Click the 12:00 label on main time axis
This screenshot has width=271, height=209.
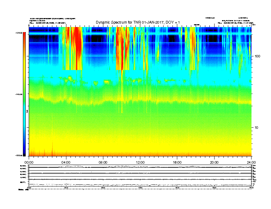coord(140,163)
